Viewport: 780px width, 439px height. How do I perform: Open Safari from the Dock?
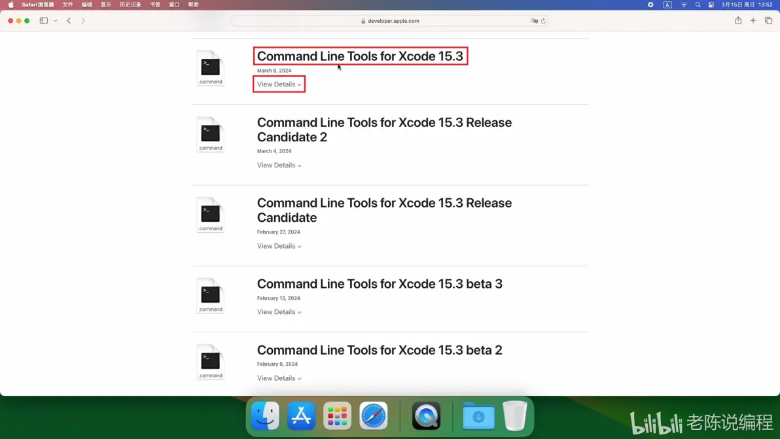click(373, 415)
